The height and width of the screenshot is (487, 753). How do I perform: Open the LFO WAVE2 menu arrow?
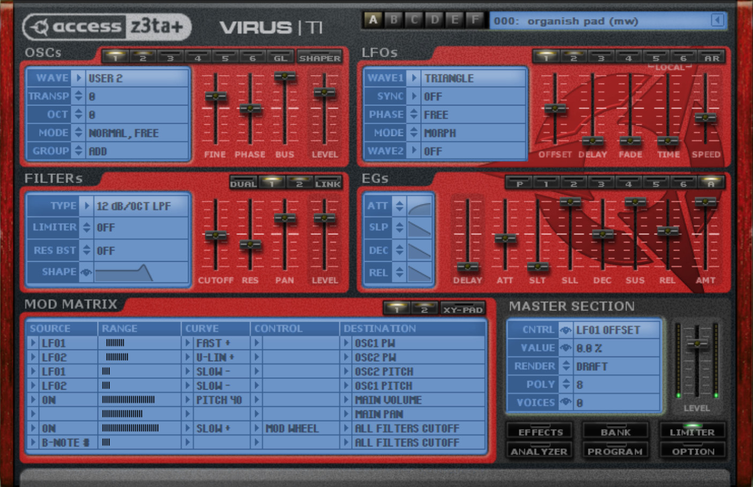413,151
